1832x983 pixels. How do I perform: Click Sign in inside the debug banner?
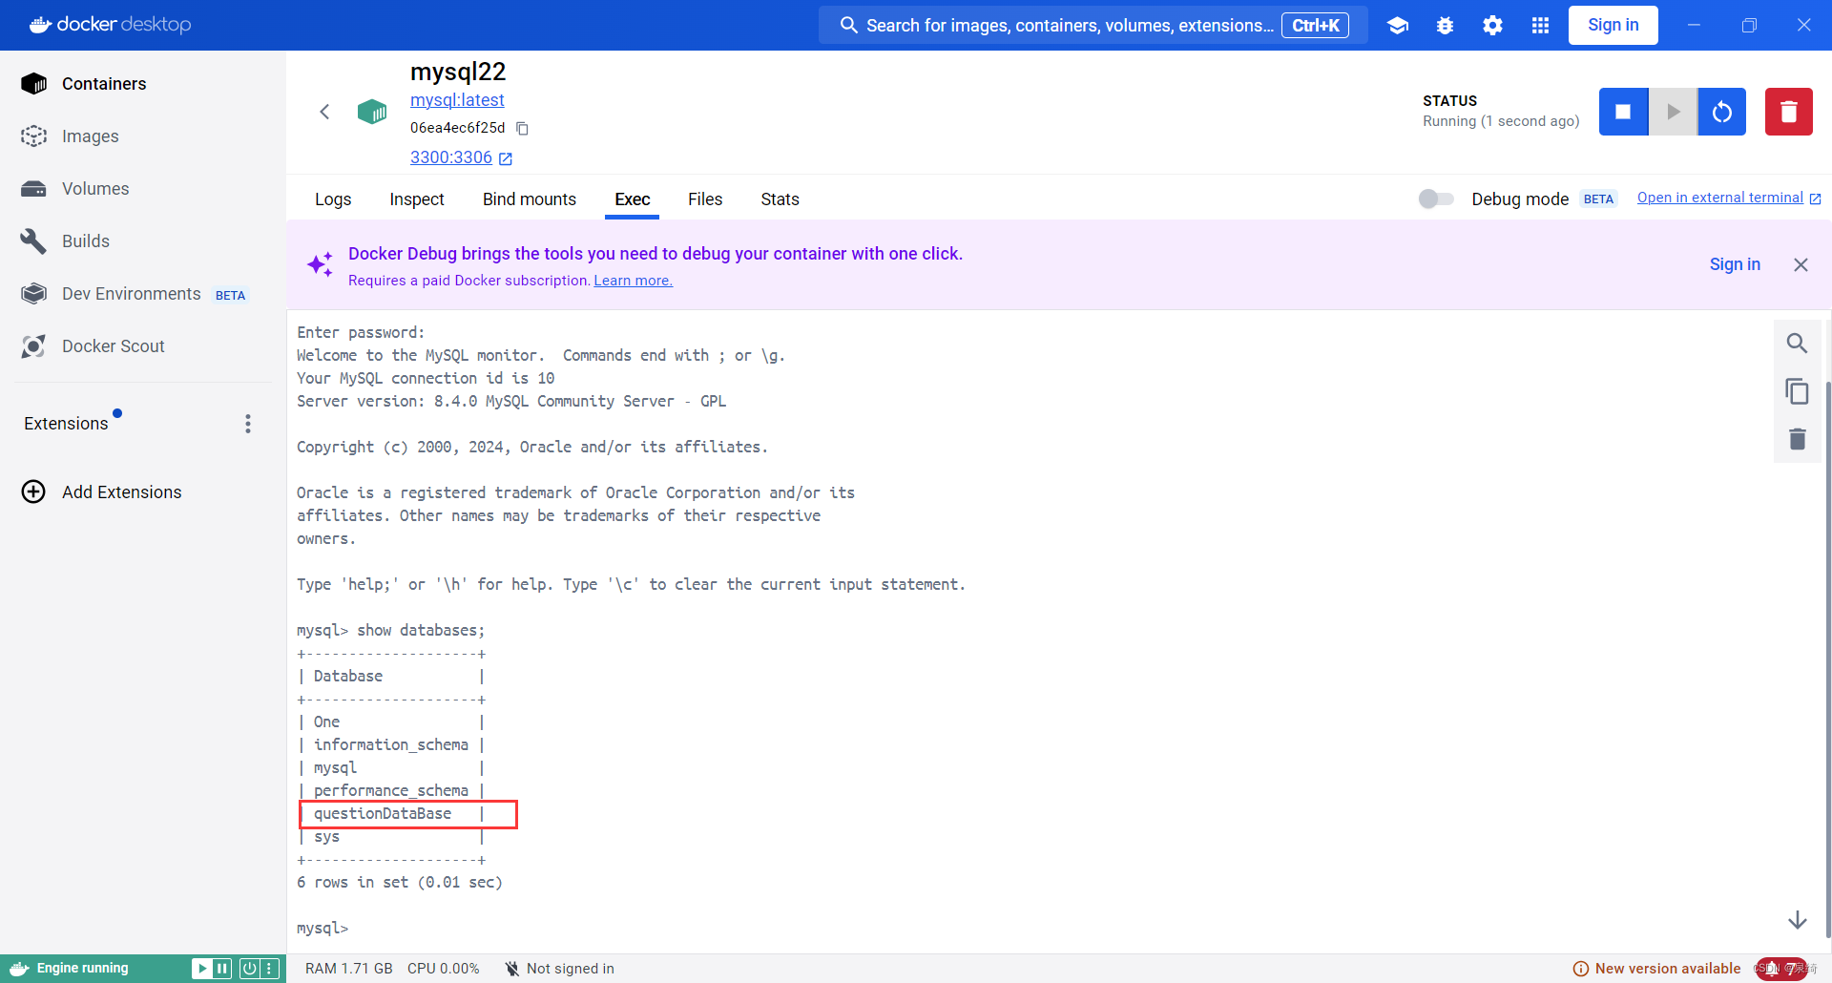click(x=1735, y=264)
